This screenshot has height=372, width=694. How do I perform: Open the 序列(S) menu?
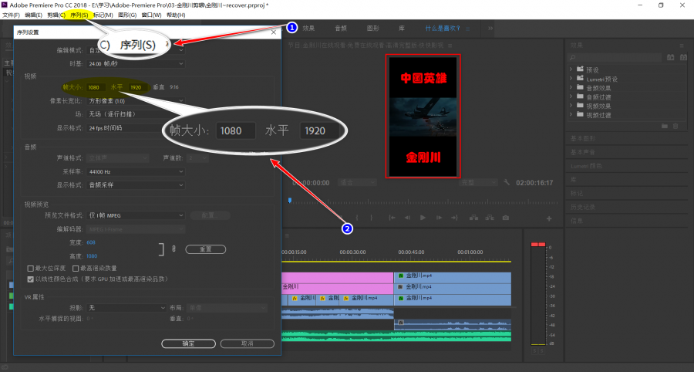point(79,15)
